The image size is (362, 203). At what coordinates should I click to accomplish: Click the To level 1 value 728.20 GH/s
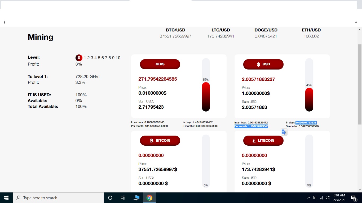pos(87,77)
